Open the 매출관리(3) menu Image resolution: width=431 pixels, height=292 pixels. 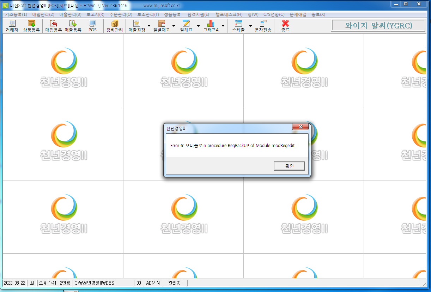(x=70, y=14)
